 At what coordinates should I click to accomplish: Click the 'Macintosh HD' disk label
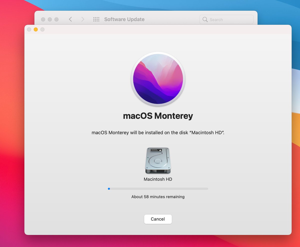(158, 179)
